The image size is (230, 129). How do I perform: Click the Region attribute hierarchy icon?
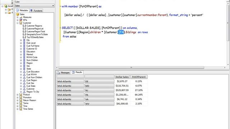pyautogui.click(x=24, y=63)
